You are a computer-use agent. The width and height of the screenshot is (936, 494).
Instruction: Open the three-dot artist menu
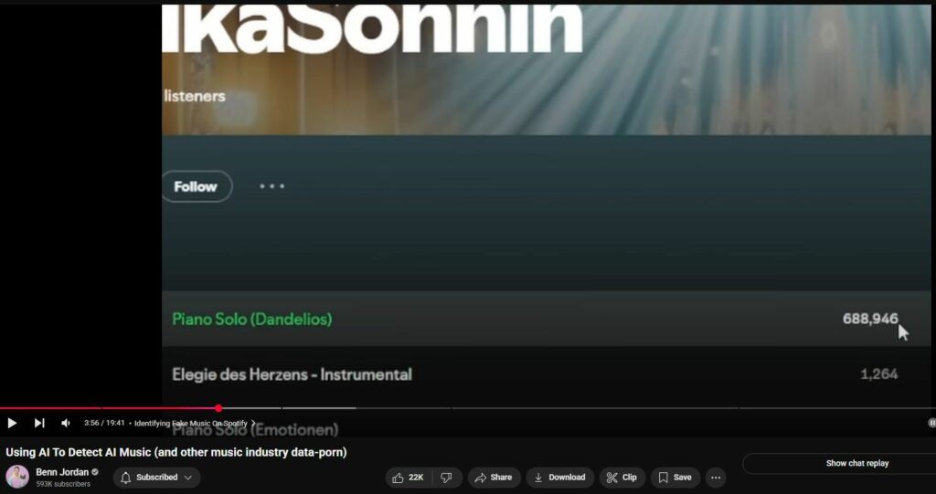click(x=271, y=186)
